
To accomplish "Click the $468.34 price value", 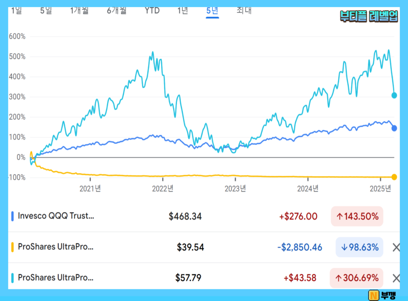I will click(x=185, y=216).
